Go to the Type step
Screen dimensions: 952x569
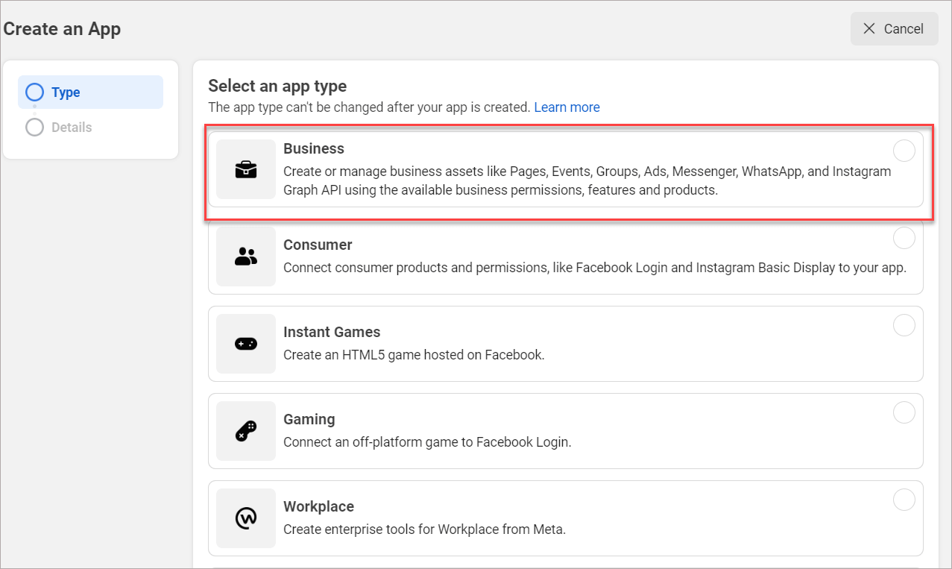(x=90, y=92)
